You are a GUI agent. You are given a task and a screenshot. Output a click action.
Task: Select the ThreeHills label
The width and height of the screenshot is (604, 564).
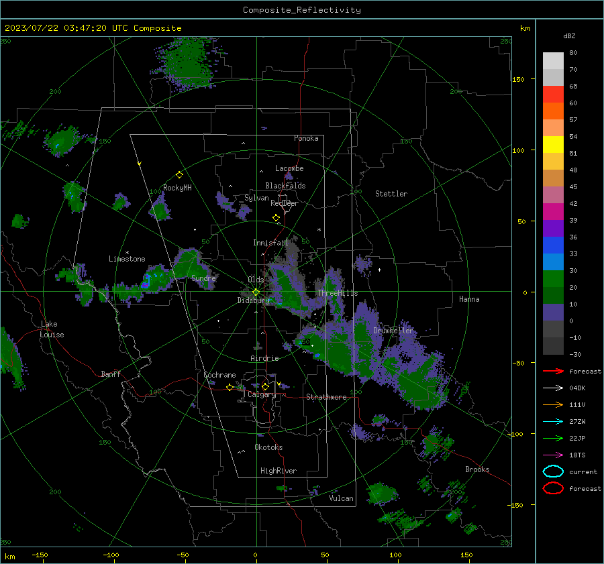click(338, 293)
